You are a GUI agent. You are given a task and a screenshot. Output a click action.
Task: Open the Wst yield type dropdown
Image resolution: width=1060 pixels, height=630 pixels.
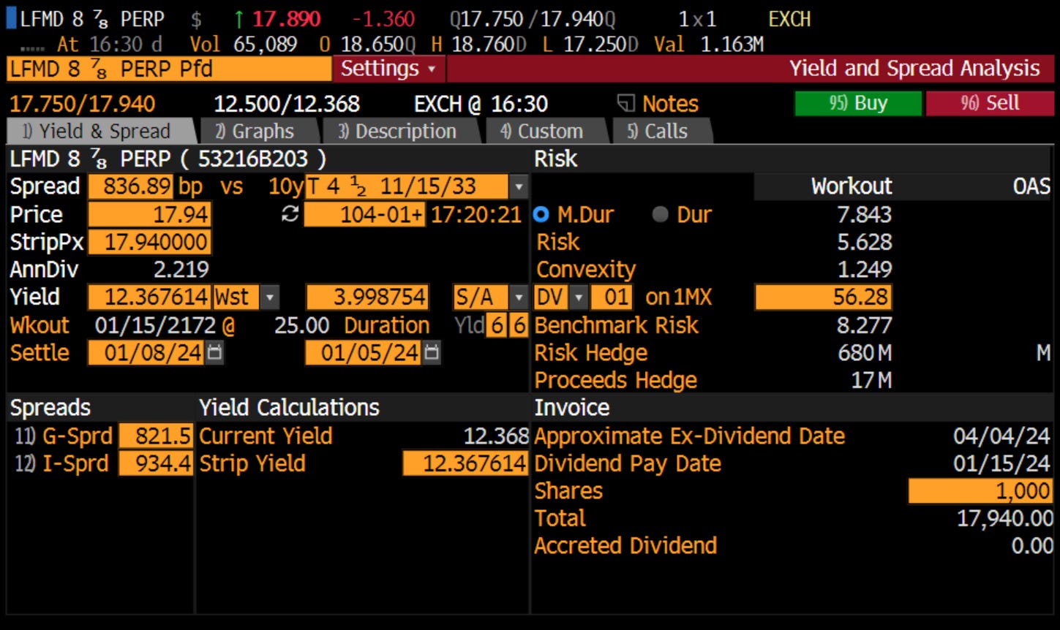271,297
